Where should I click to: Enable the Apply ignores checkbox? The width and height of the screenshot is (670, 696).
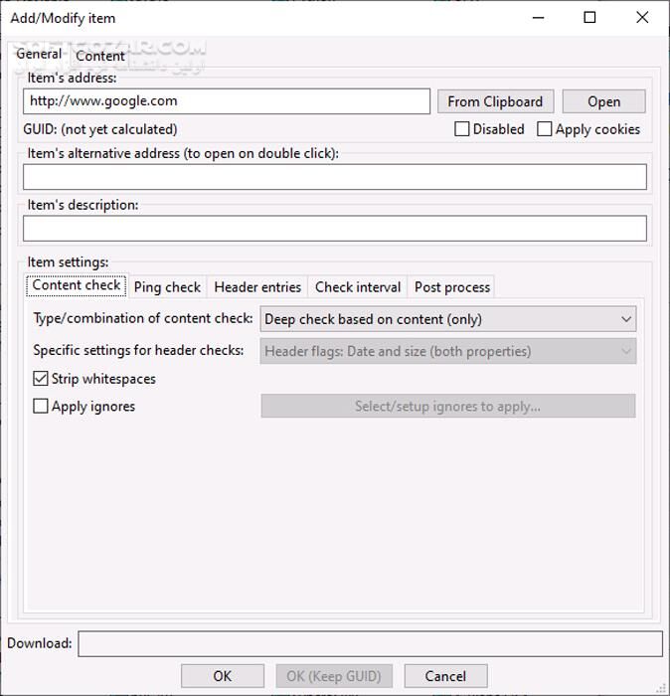[41, 406]
